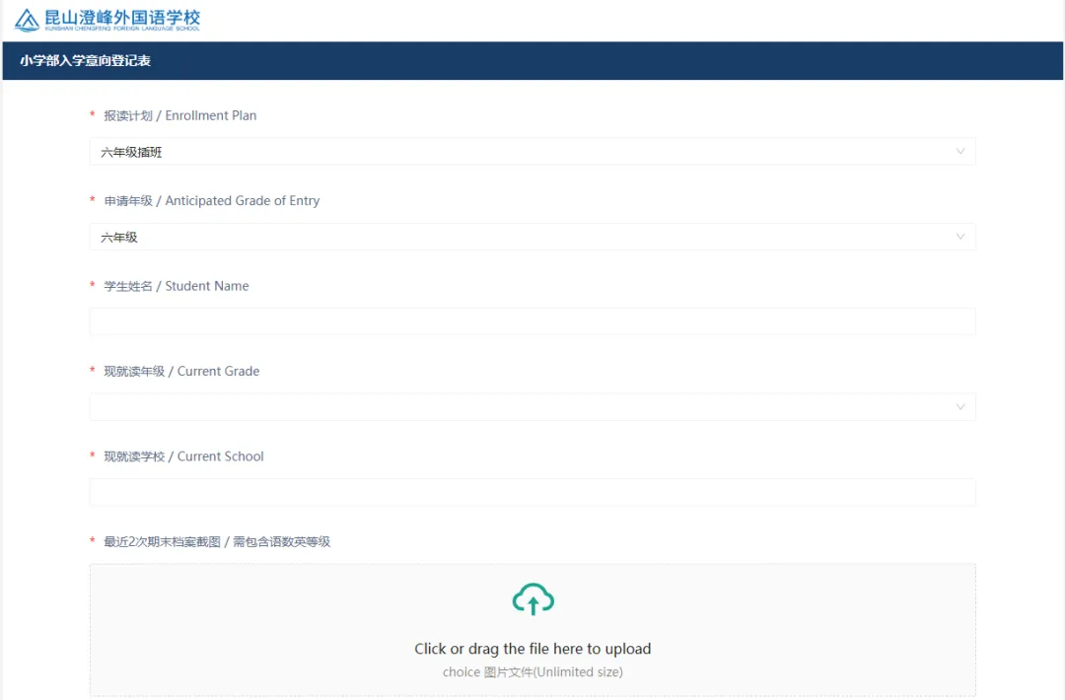
Task: Click the 小学部入学意向登记表 header title
Action: click(85, 61)
